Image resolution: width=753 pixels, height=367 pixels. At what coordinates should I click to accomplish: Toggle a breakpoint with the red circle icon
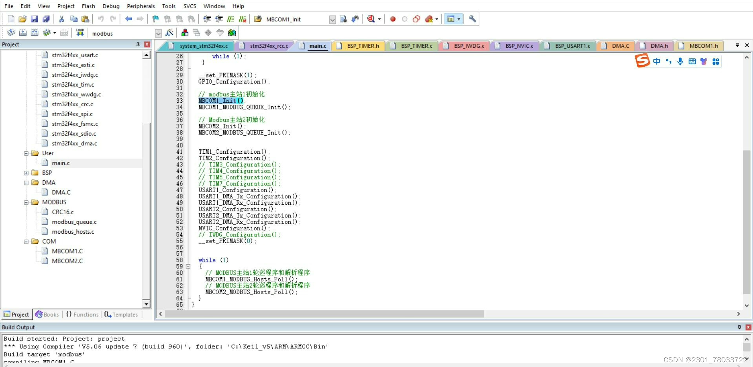[x=392, y=19]
